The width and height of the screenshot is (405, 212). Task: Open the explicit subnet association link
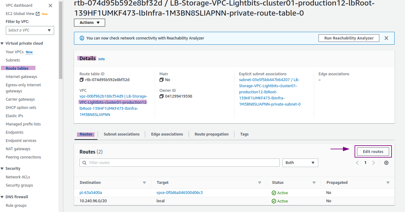click(x=270, y=92)
